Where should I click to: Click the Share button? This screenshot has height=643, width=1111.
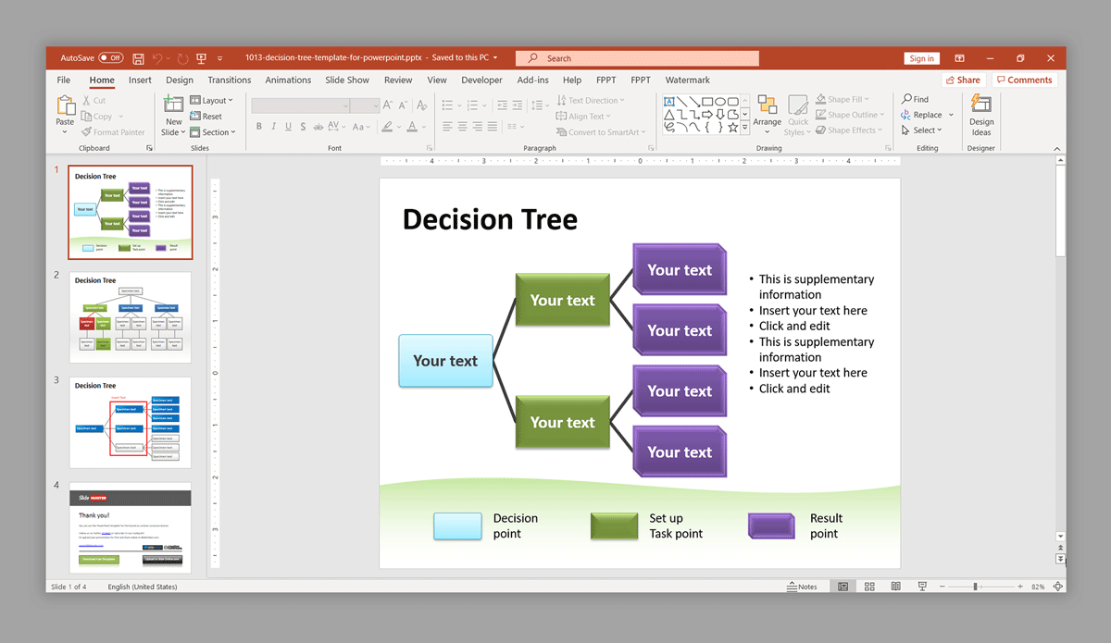pyautogui.click(x=963, y=80)
